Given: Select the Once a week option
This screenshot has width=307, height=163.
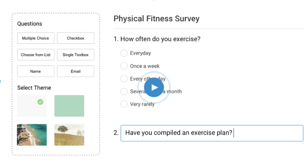Looking at the screenshot, I should tap(124, 66).
